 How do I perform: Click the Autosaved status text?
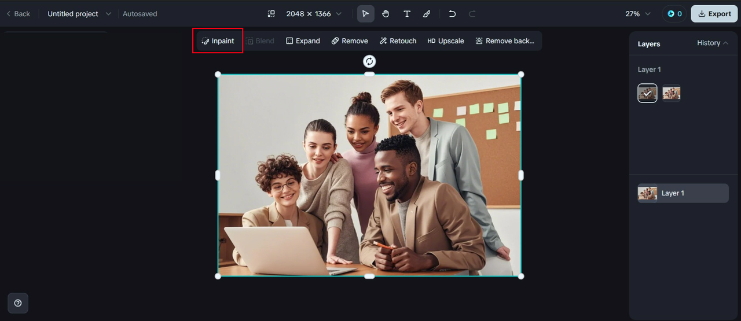pyautogui.click(x=140, y=14)
